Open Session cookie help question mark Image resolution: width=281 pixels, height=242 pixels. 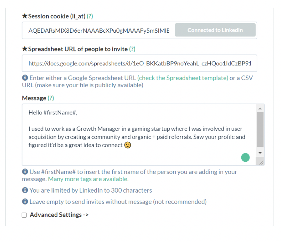coord(90,16)
